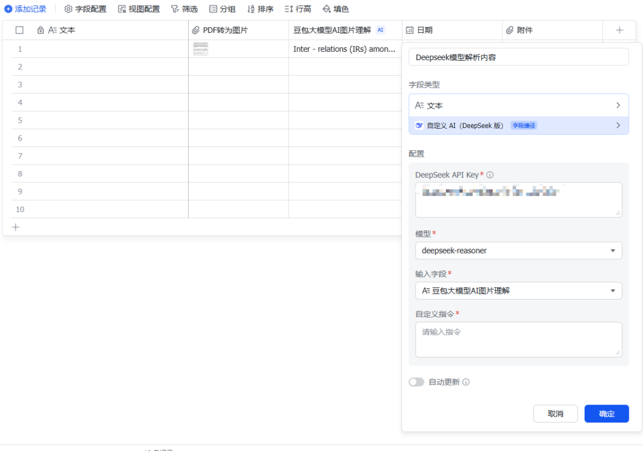The width and height of the screenshot is (643, 451).
Task: Click the lock icon on 文本 column
Action: (x=40, y=30)
